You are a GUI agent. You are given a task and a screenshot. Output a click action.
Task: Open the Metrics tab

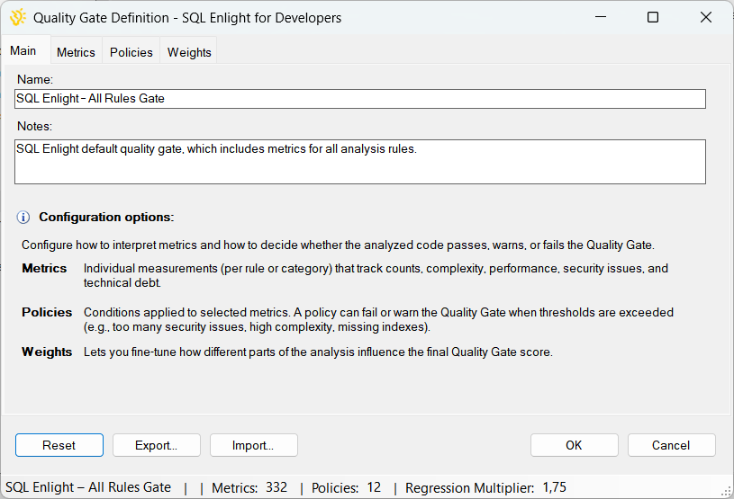coord(76,52)
